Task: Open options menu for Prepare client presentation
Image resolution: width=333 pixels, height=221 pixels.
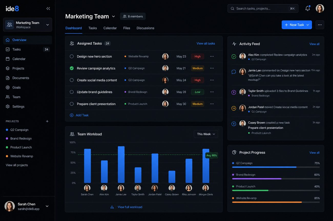Action: [212, 104]
